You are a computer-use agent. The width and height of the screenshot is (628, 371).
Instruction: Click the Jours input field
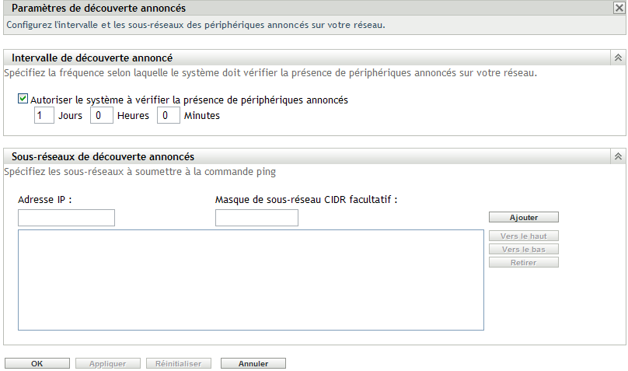(x=44, y=116)
